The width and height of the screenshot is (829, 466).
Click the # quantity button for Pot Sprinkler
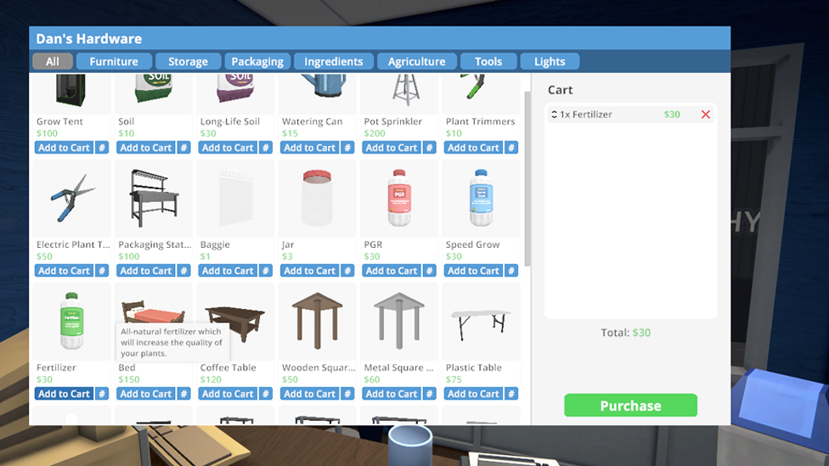430,148
